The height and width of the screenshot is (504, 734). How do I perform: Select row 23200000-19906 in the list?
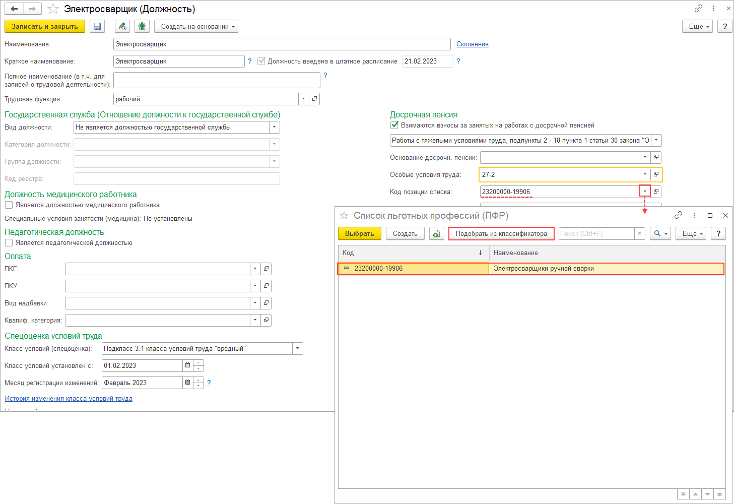coord(531,269)
